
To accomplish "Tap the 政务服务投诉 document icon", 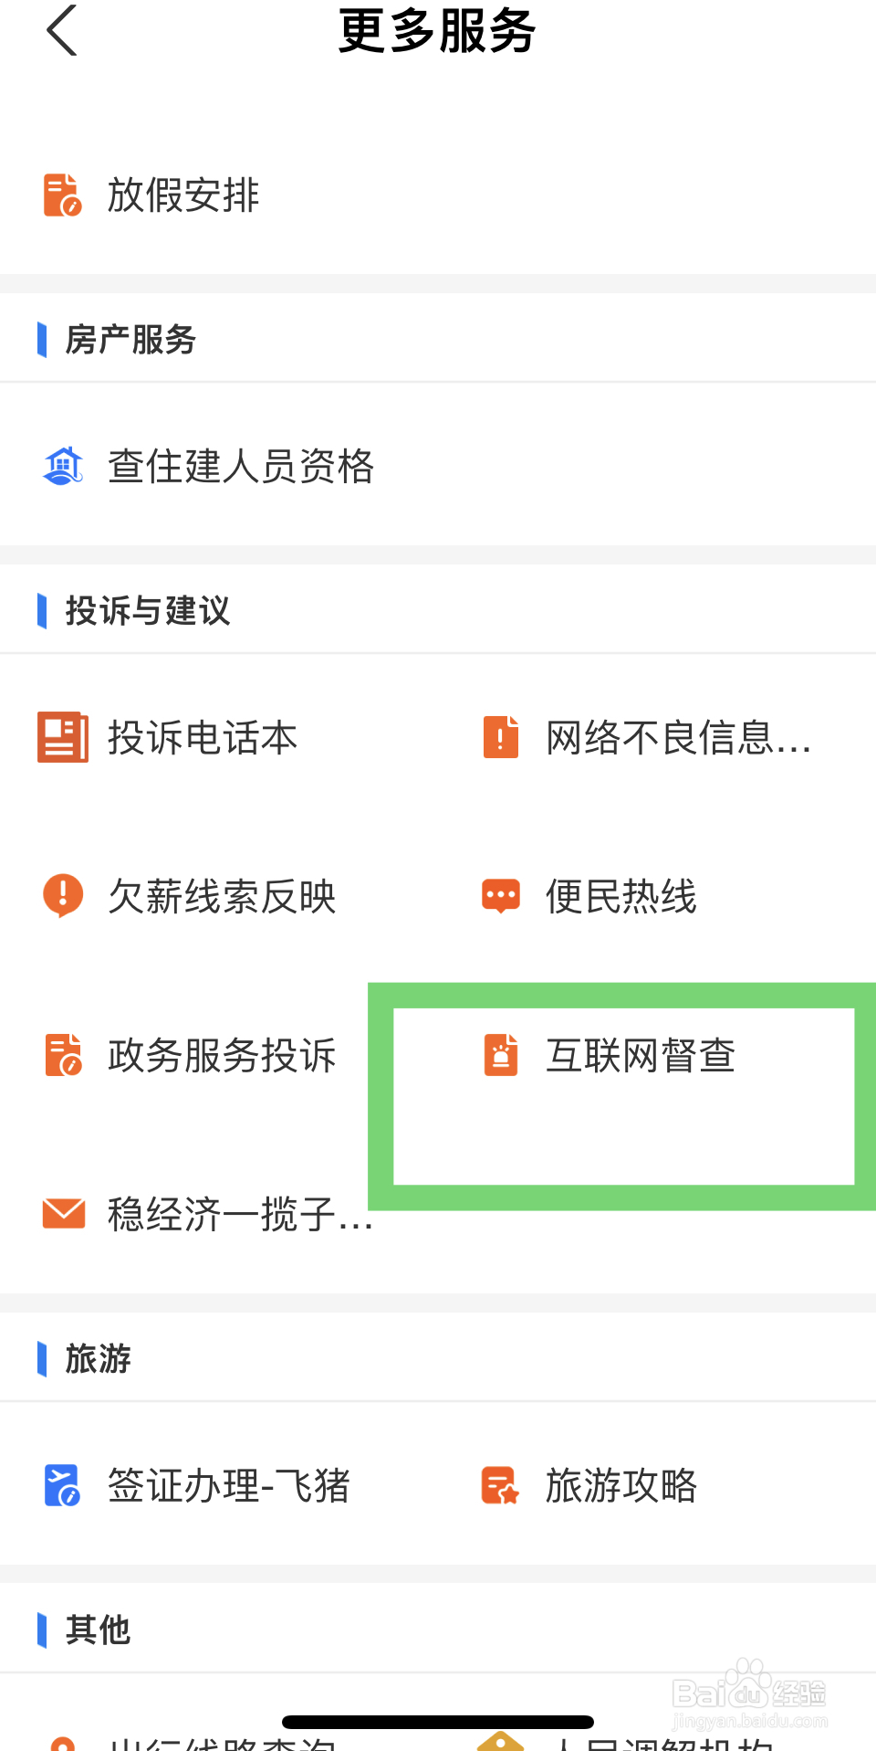I will click(63, 1055).
